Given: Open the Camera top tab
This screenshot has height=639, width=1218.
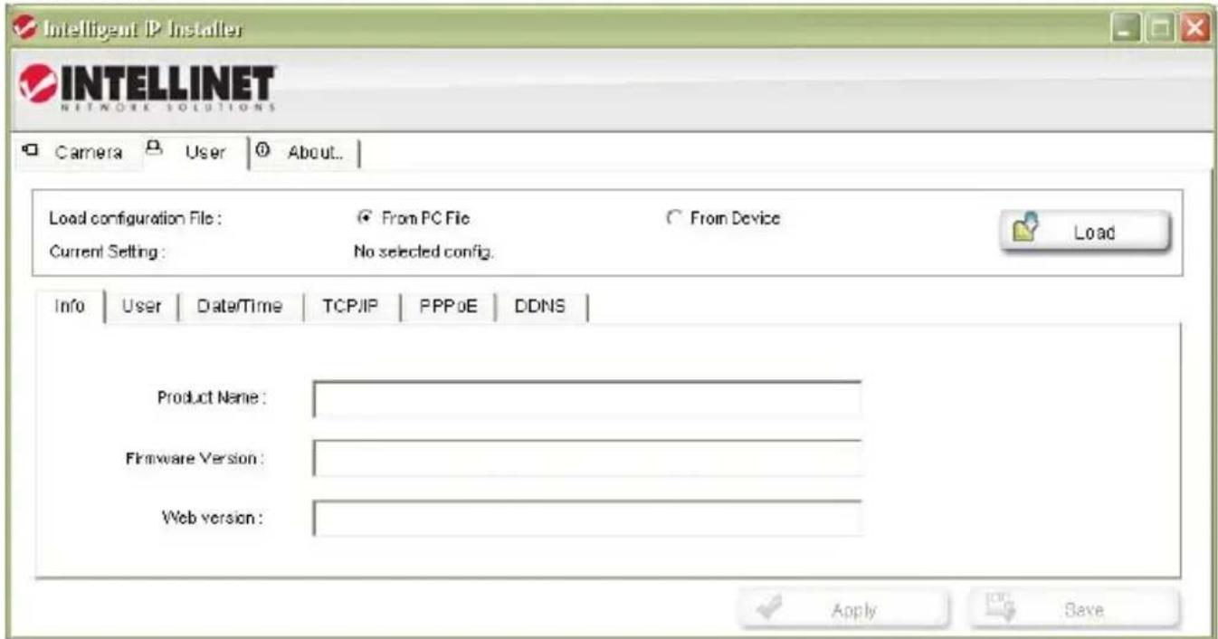Looking at the screenshot, I should tap(72, 152).
